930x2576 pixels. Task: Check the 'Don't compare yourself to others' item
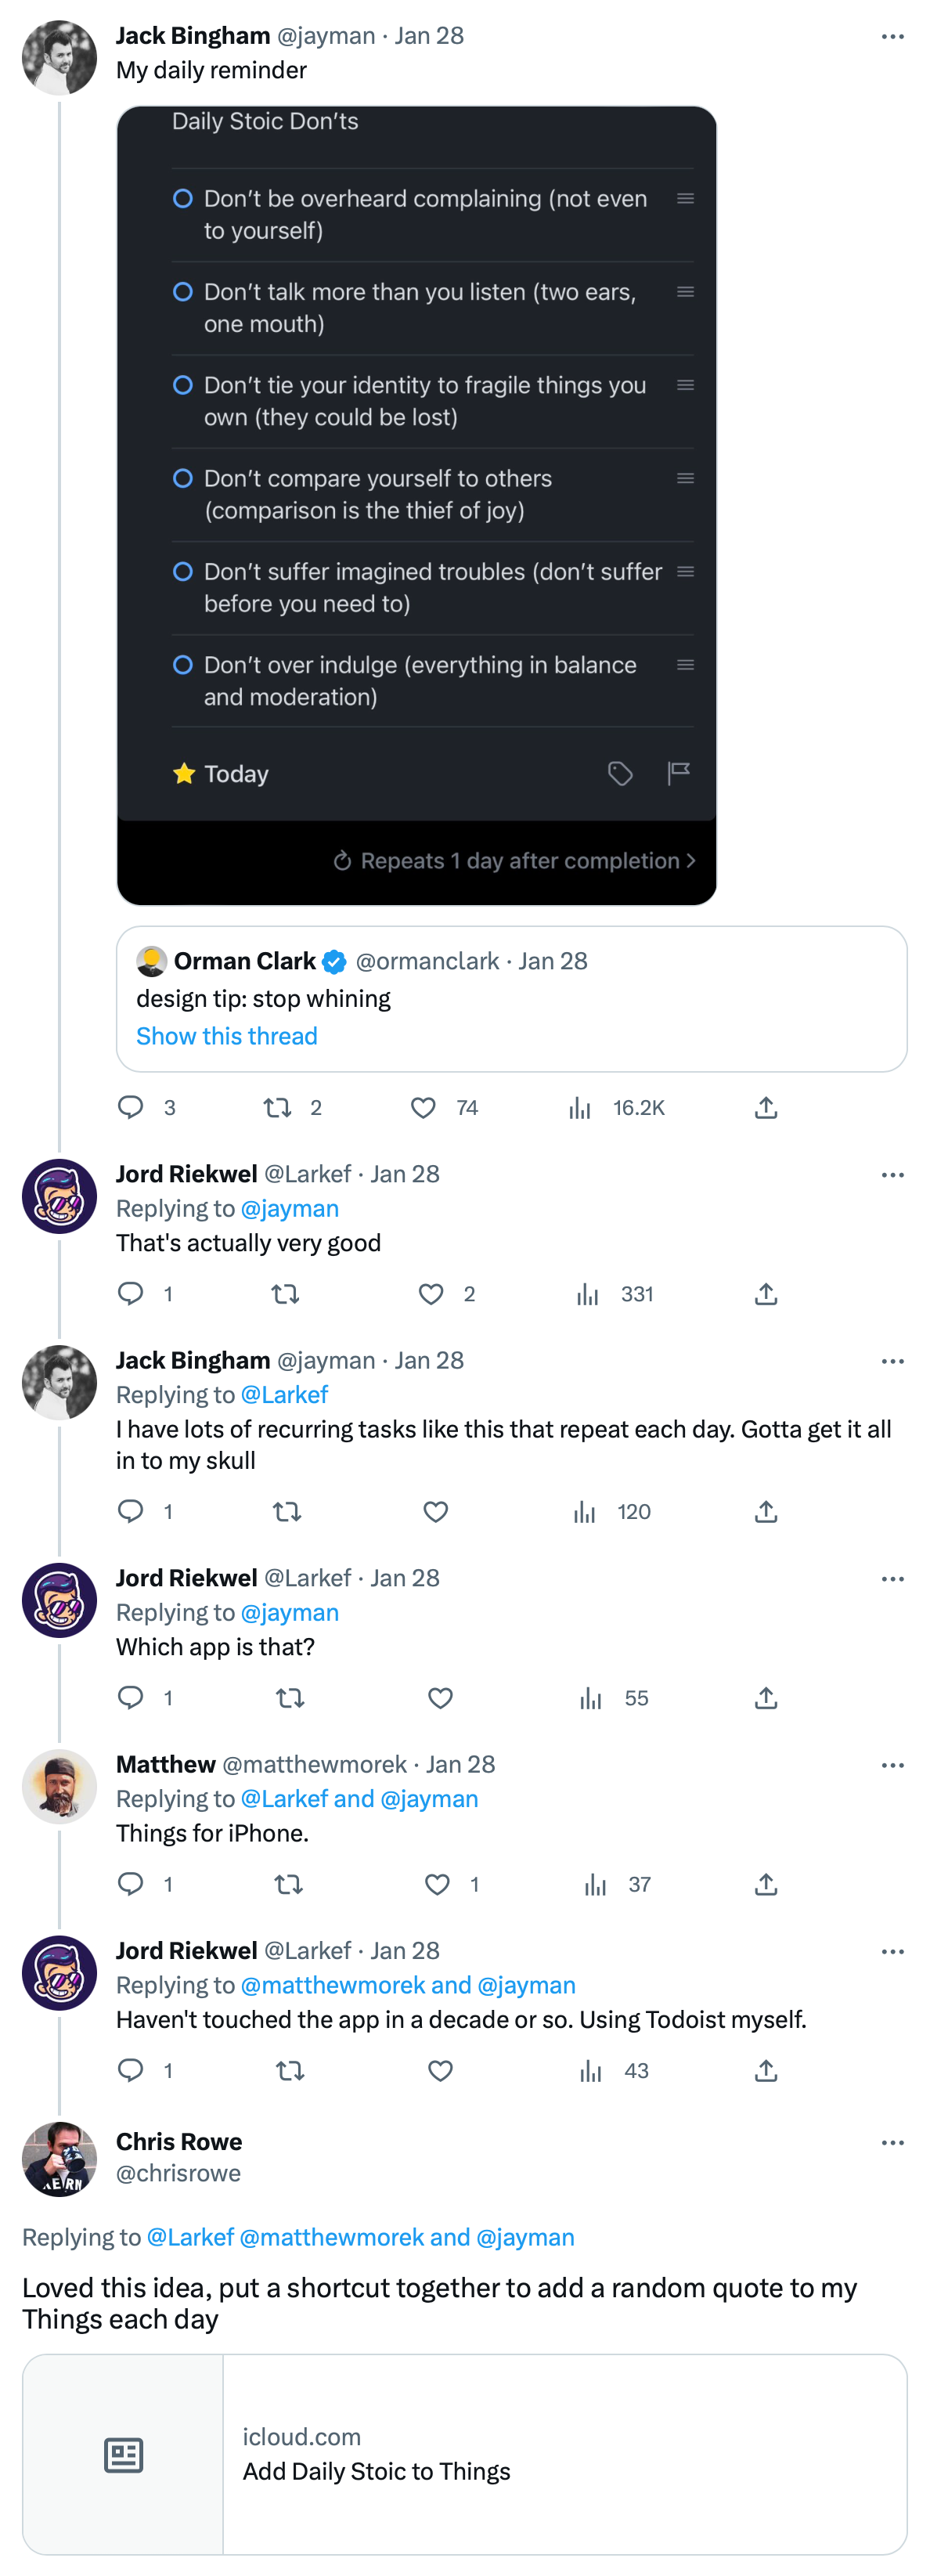click(x=183, y=478)
